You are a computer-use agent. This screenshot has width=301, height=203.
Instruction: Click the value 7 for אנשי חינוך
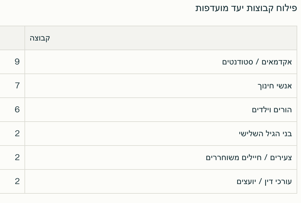point(17,85)
